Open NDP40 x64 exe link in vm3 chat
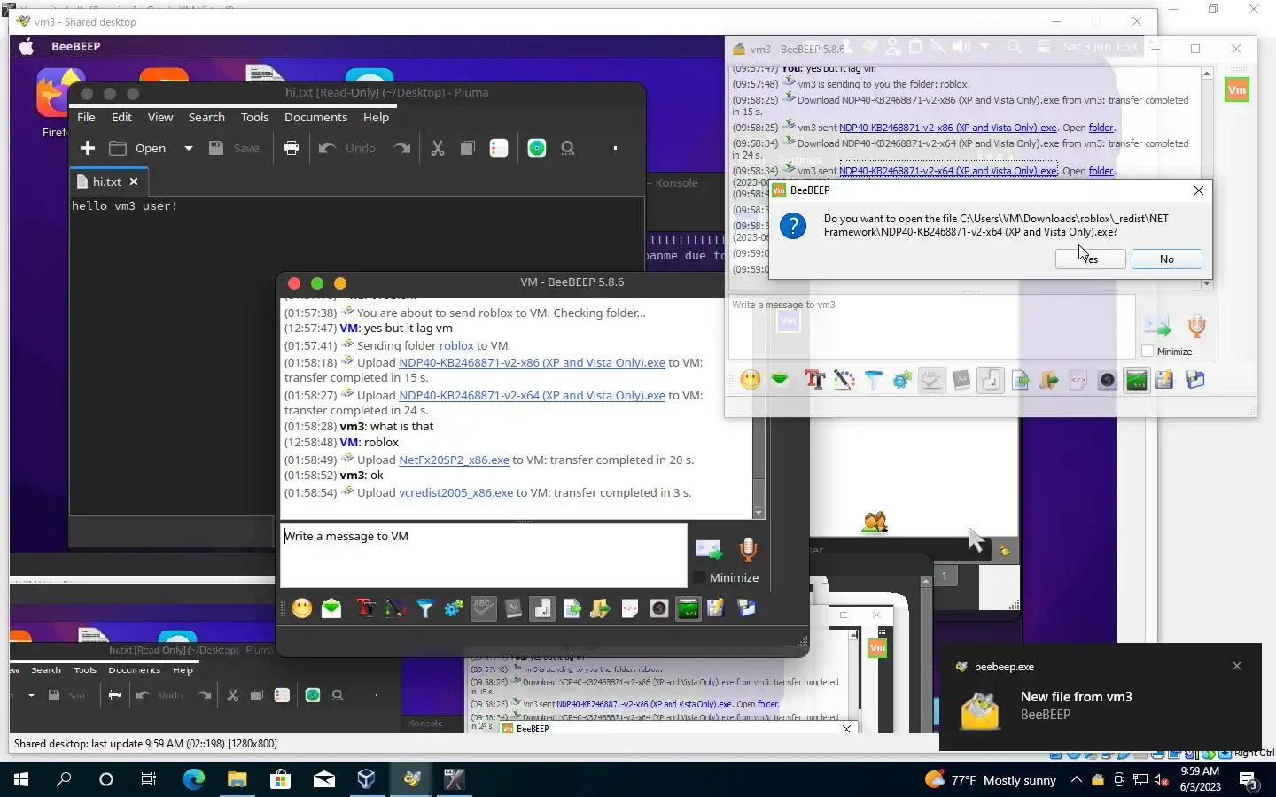 (947, 171)
